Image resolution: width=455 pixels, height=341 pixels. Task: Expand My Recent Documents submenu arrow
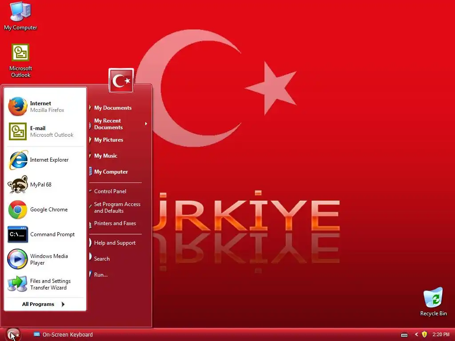click(x=146, y=124)
